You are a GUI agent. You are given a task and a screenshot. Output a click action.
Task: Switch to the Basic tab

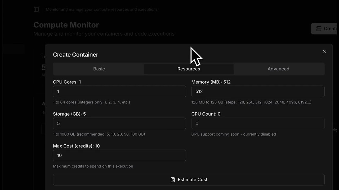[x=99, y=69]
